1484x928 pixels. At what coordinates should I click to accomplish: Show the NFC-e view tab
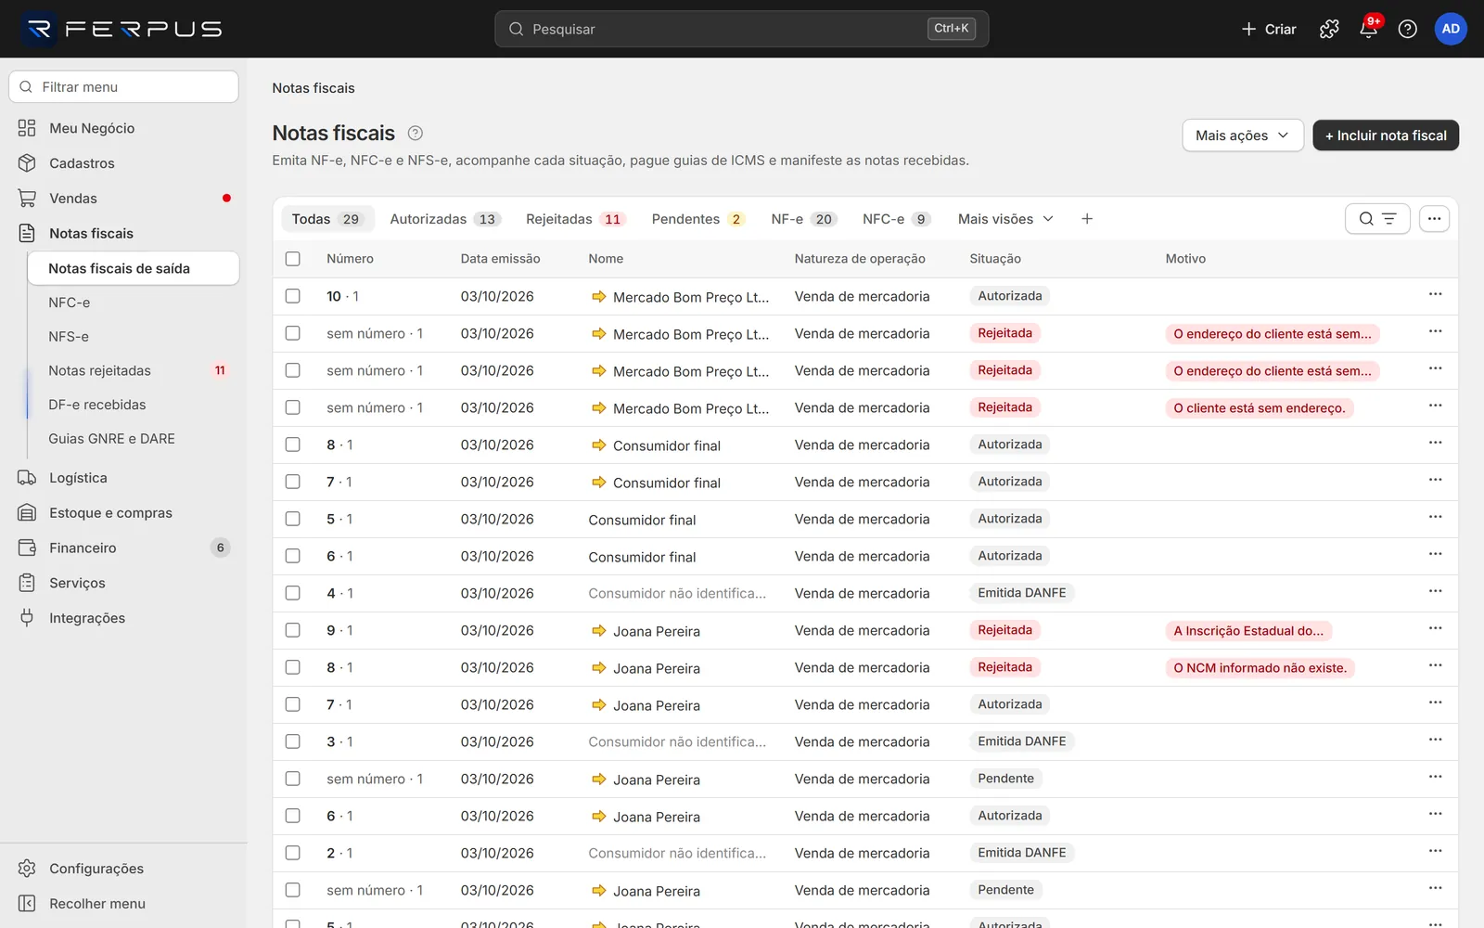(x=896, y=219)
